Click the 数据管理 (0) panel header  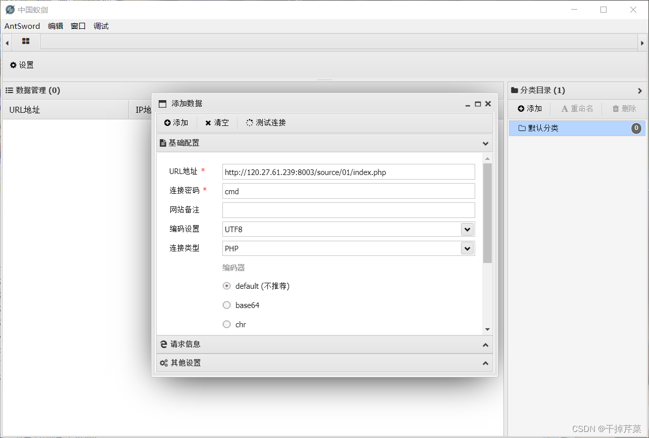coord(253,91)
